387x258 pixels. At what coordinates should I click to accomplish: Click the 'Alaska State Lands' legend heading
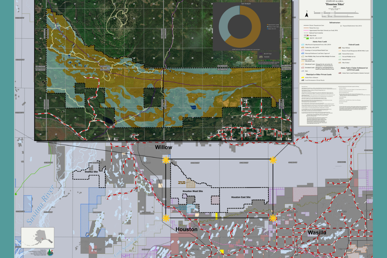[x=320, y=42]
